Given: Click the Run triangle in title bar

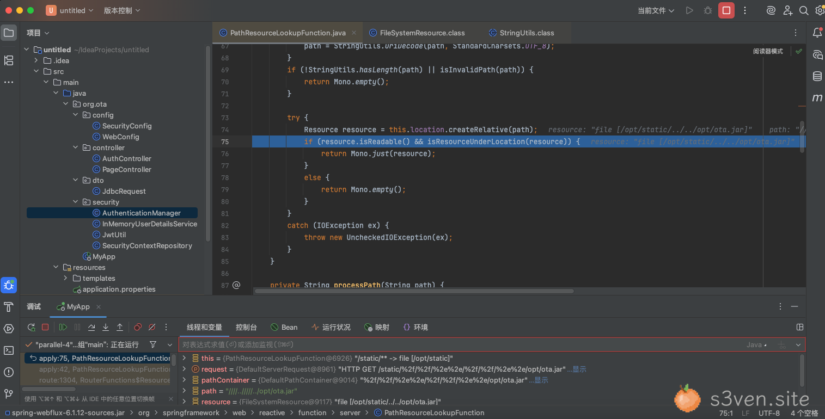Looking at the screenshot, I should pos(689,10).
